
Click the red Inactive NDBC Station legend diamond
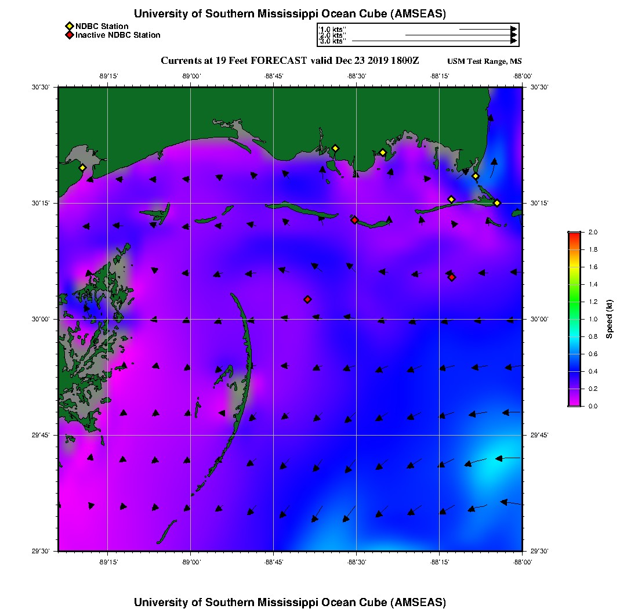[69, 35]
